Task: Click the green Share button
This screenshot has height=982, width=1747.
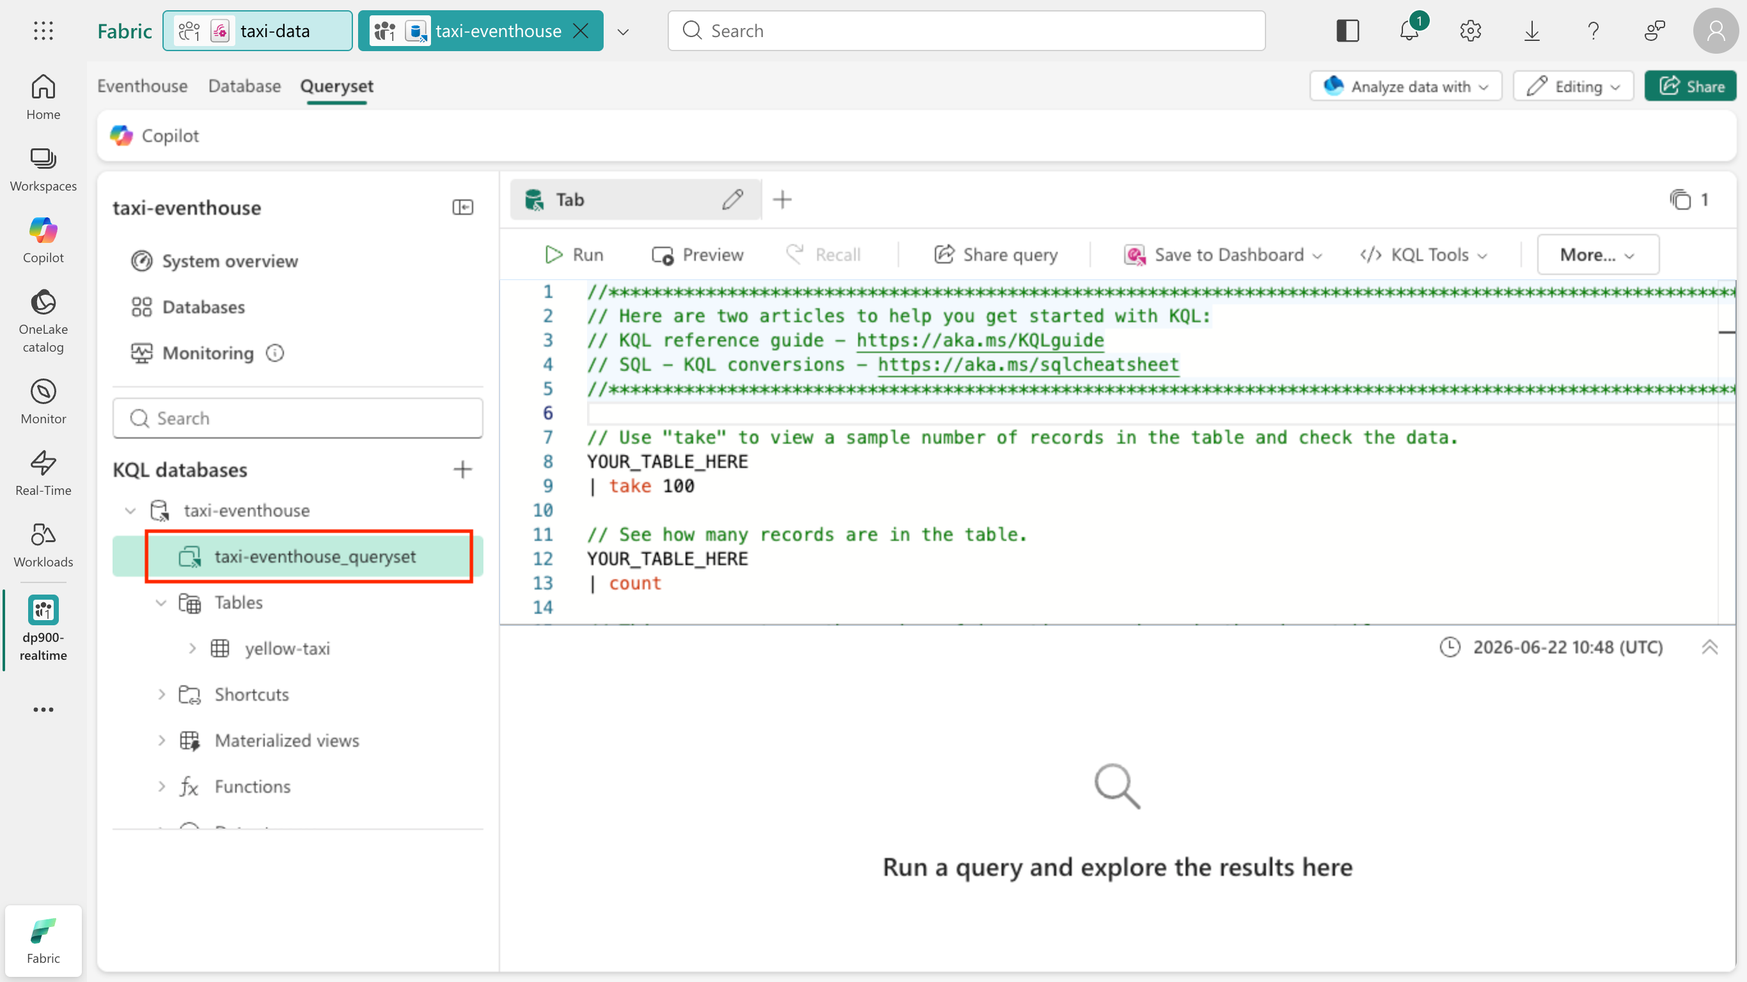Action: [1691, 86]
